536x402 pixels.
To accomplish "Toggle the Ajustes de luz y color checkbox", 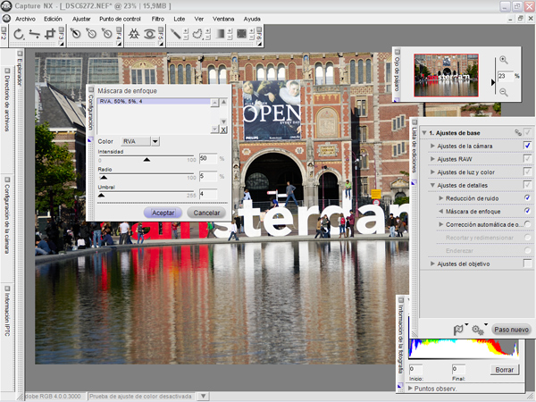I will 527,172.
